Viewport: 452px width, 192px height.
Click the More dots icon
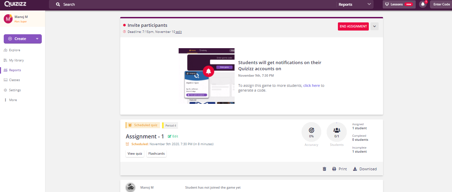click(x=5, y=100)
